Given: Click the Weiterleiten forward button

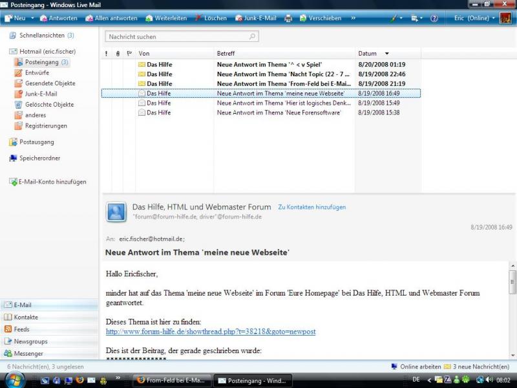Looking at the screenshot, I should (165, 18).
